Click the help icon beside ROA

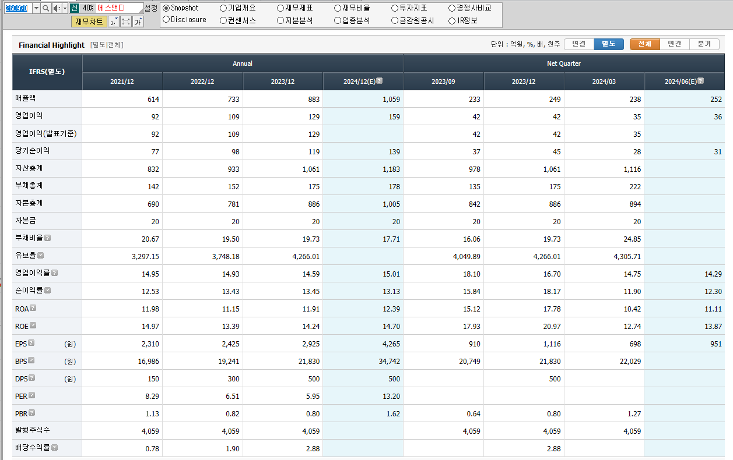(x=33, y=308)
